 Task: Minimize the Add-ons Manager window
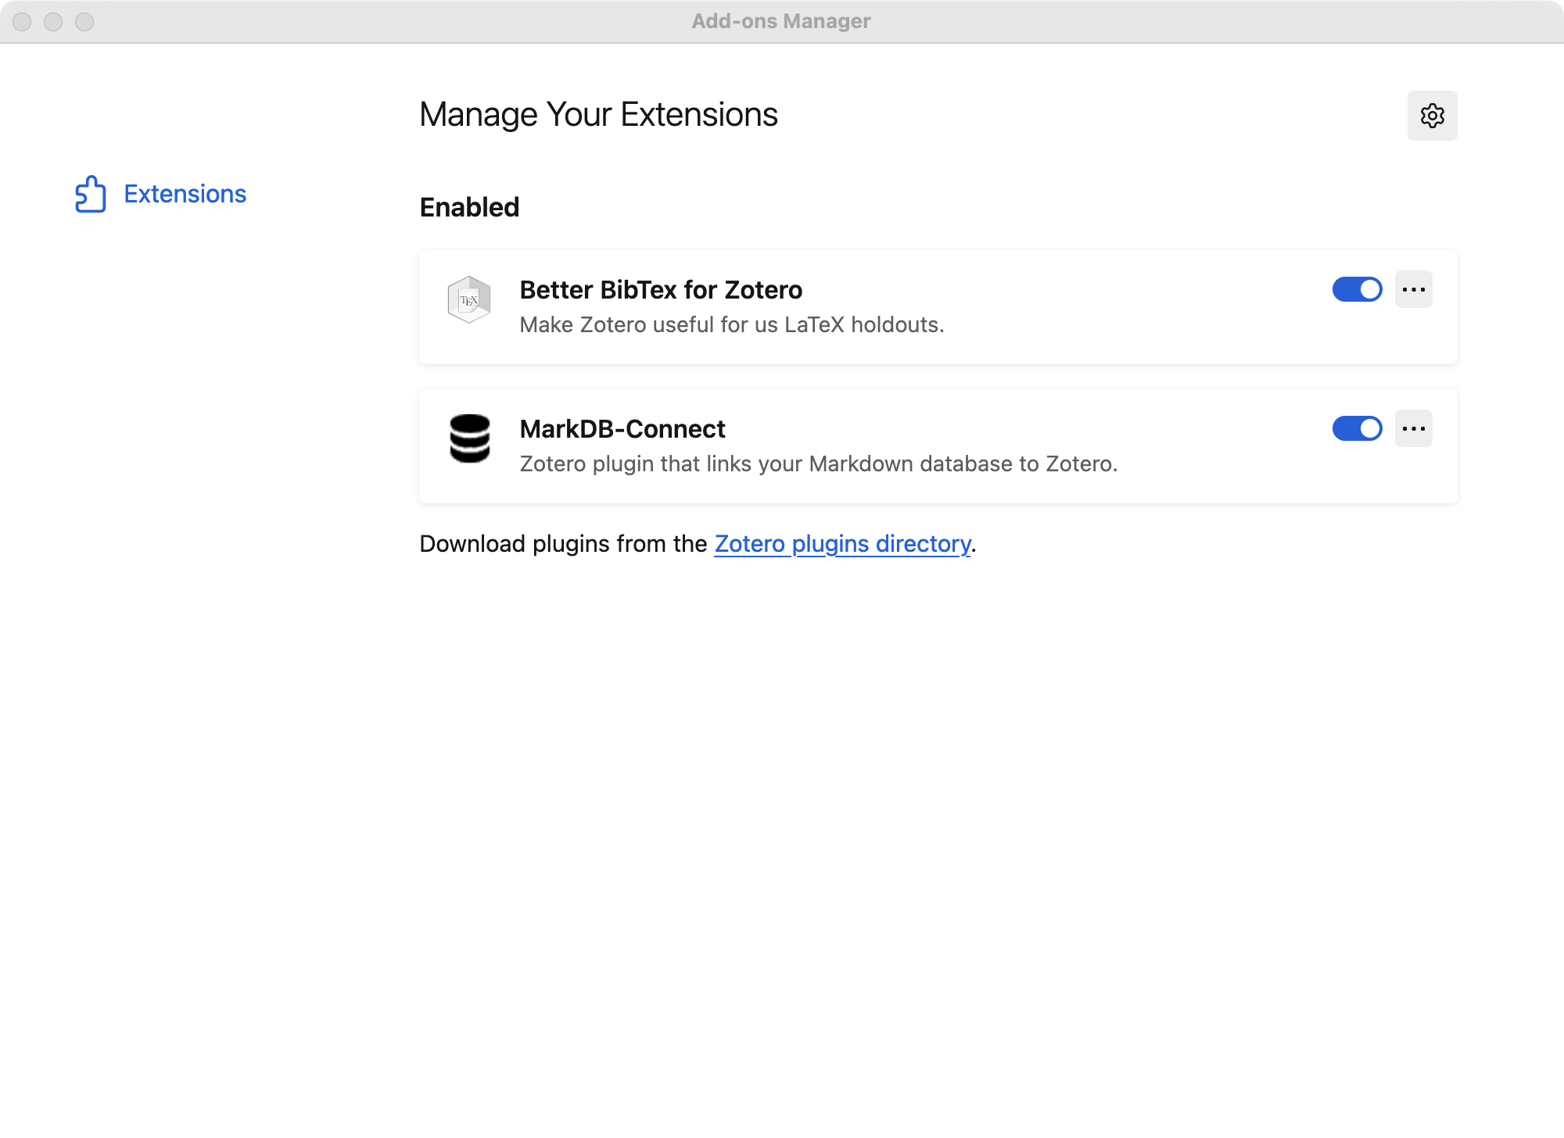[53, 22]
